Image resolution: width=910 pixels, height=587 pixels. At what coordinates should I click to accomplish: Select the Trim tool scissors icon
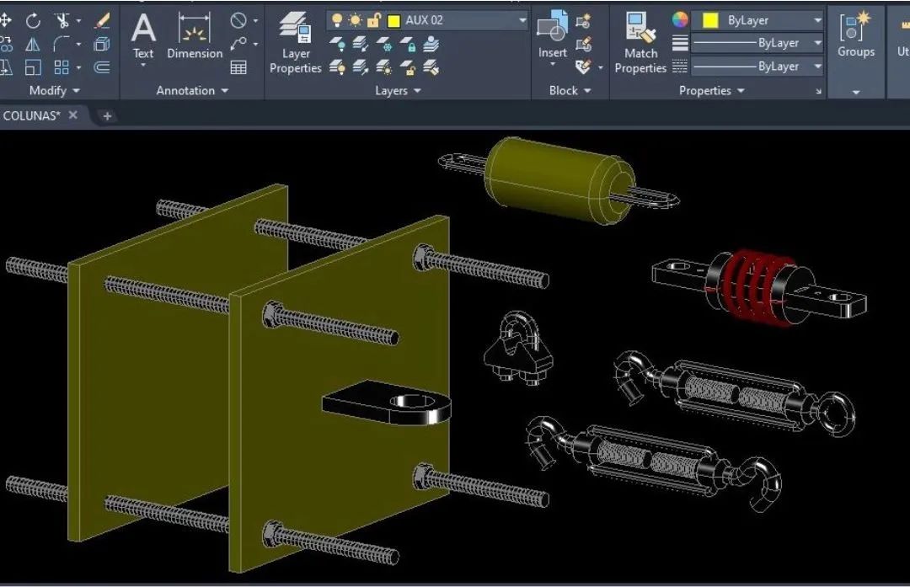click(x=62, y=21)
